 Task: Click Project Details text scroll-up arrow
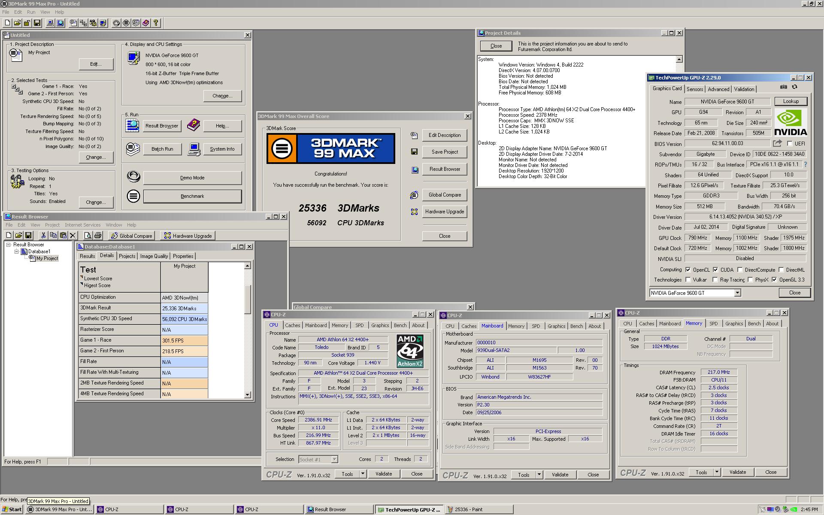click(679, 60)
